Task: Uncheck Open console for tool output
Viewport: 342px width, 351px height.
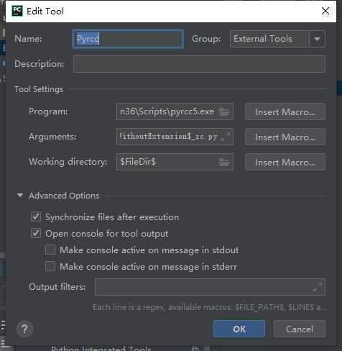Action: [36, 233]
